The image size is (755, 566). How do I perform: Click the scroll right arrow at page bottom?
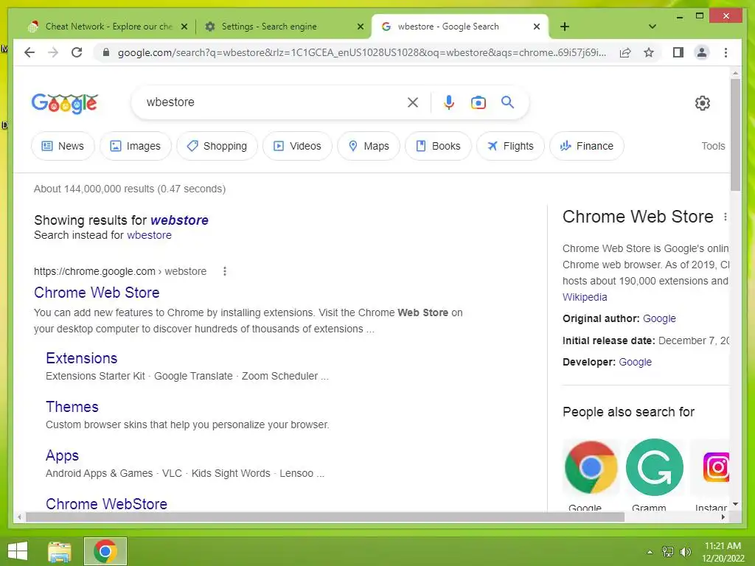point(723,517)
